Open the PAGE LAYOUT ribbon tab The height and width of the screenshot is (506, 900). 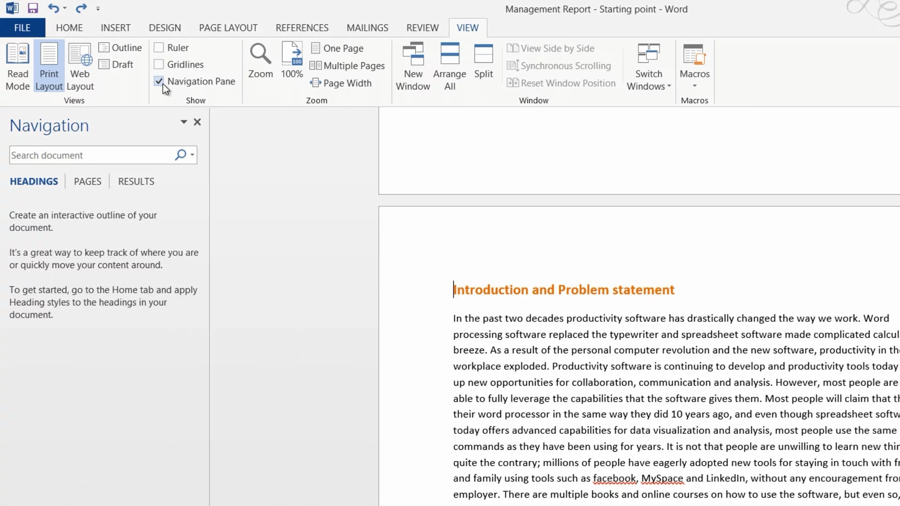coord(228,28)
